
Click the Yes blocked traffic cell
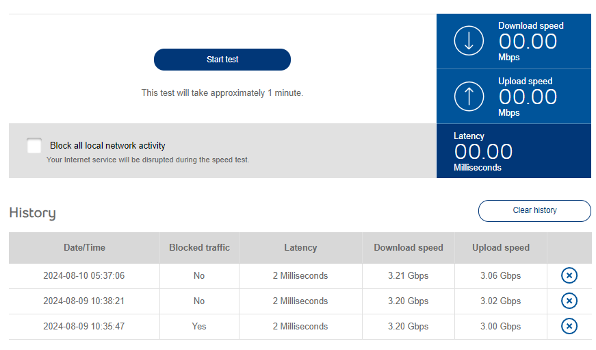[x=199, y=326]
